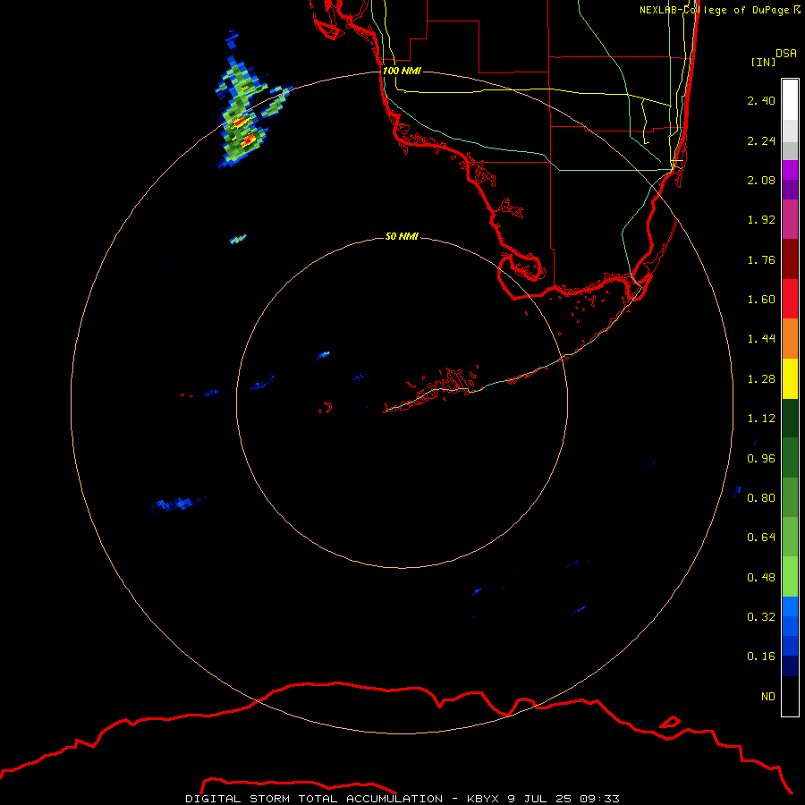Click the 1.92 legend value
This screenshot has width=805, height=805.
click(x=761, y=220)
